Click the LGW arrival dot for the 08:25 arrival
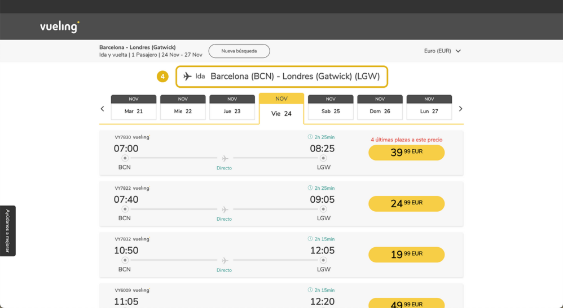Image resolution: width=563 pixels, height=308 pixels. click(x=323, y=158)
